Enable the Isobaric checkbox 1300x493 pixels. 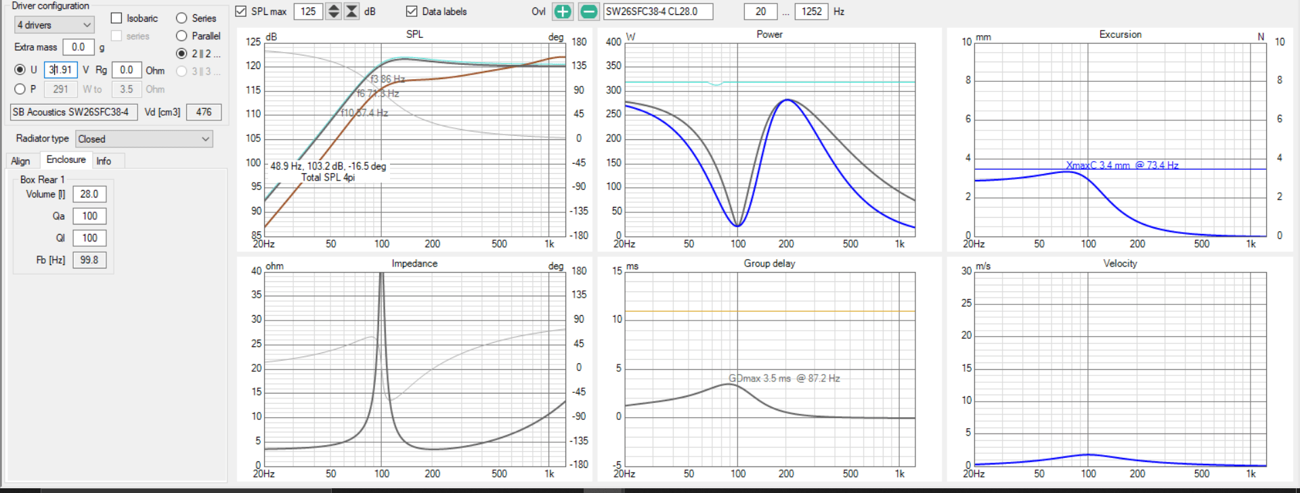116,18
